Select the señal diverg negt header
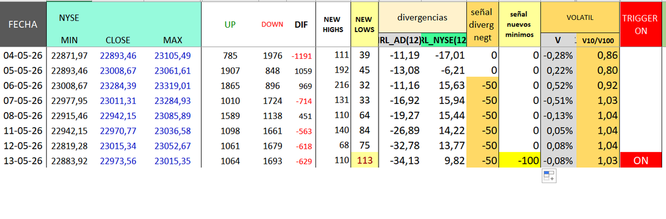666x219 pixels. tap(482, 24)
